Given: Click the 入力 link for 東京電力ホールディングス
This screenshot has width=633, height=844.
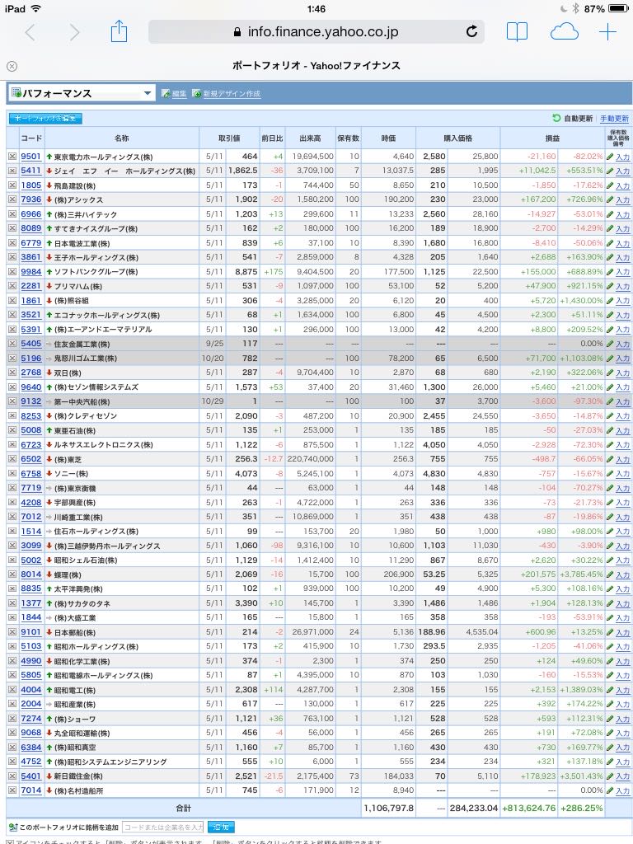Looking at the screenshot, I should (x=622, y=157).
